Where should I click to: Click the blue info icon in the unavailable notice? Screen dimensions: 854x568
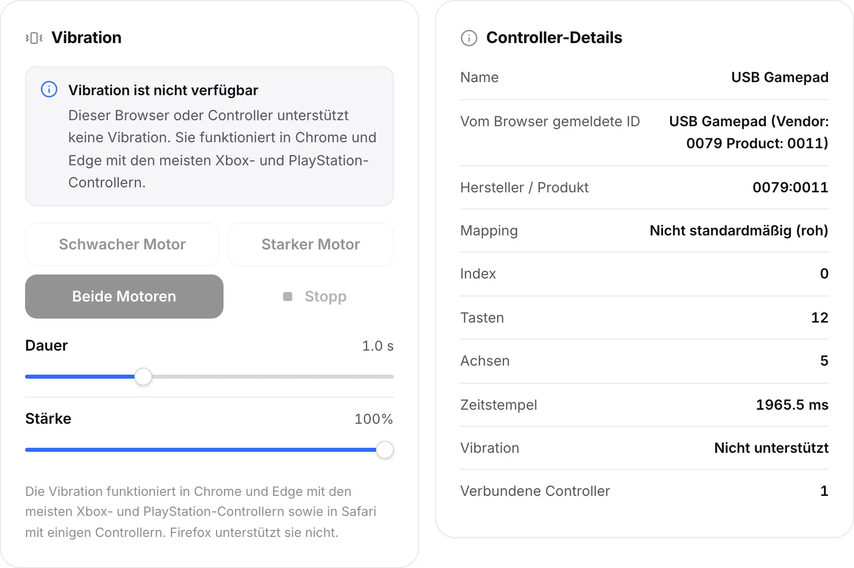49,90
